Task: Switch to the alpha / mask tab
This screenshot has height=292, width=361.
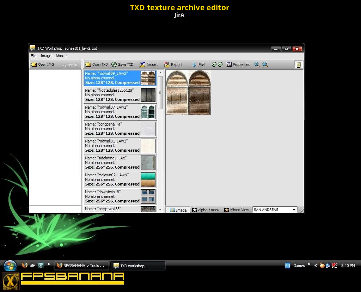Action: coord(206,210)
